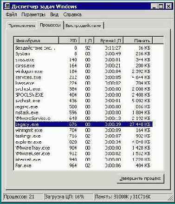The width and height of the screenshot is (175, 204).
Task: Click the 5 092 КБ memory value
Action: click(x=141, y=101)
